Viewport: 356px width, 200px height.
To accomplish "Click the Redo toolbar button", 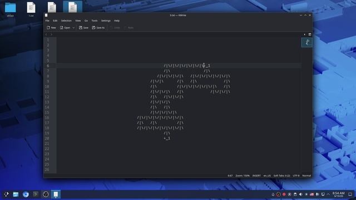I will pyautogui.click(x=129, y=28).
